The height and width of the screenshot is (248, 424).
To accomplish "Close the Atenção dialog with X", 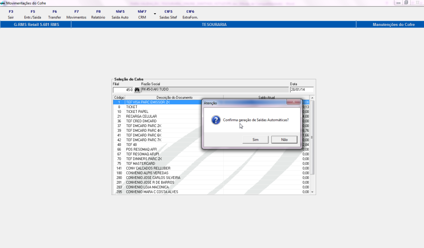I will click(x=294, y=102).
